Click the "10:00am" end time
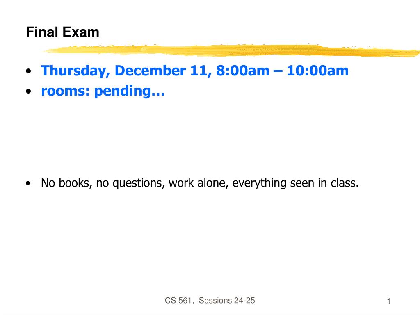Image resolution: width=420 pixels, height=315 pixels. pyautogui.click(x=318, y=71)
